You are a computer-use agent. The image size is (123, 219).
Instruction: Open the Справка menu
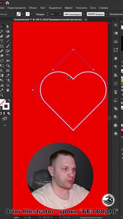pos(103,8)
